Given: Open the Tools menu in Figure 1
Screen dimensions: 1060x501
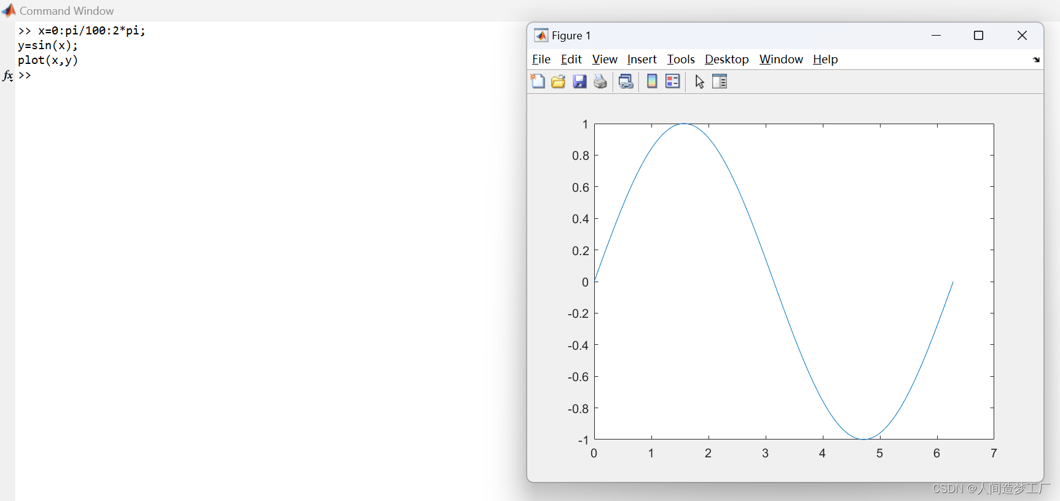Looking at the screenshot, I should (681, 60).
